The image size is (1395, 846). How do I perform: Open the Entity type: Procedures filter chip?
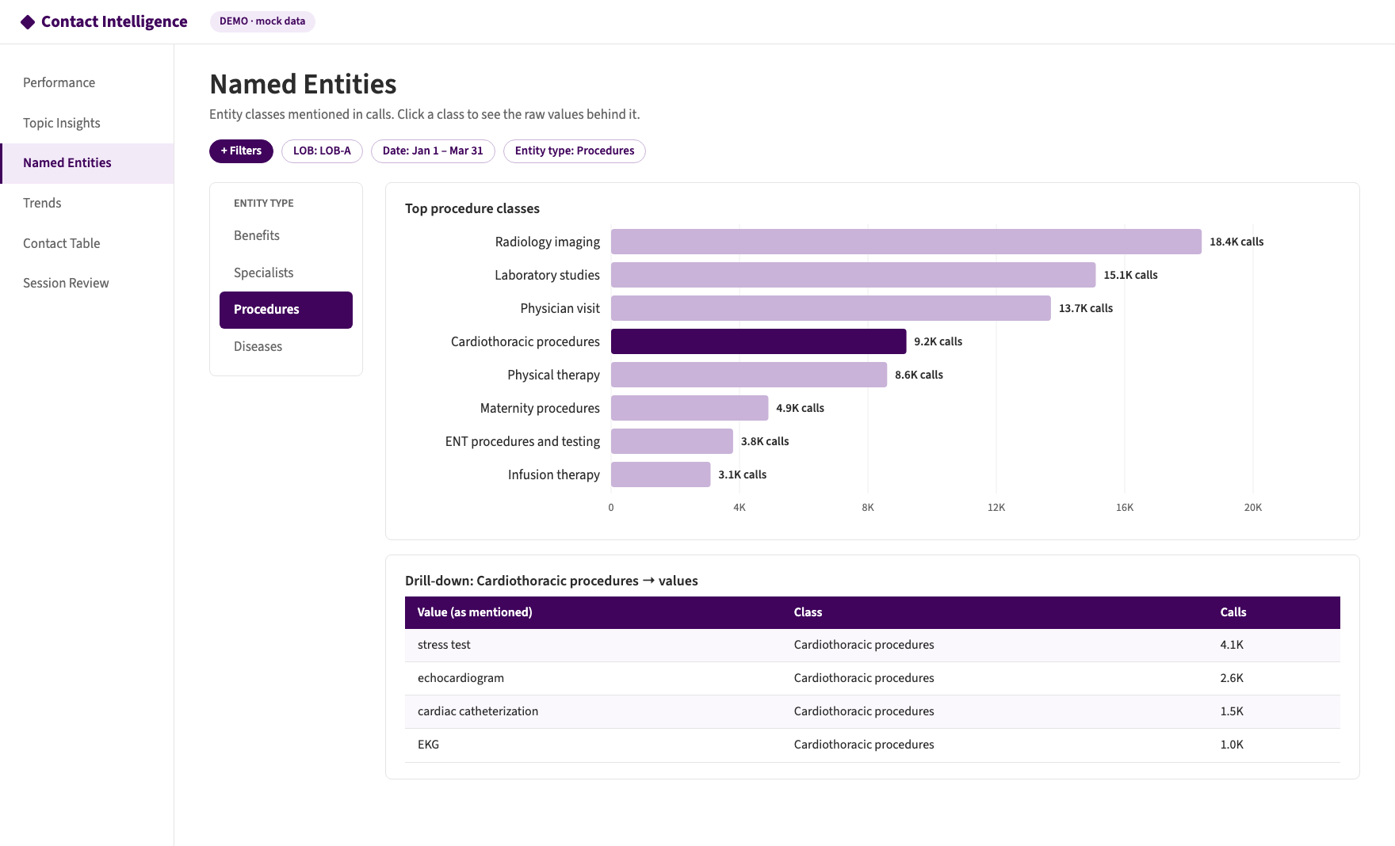click(x=575, y=151)
